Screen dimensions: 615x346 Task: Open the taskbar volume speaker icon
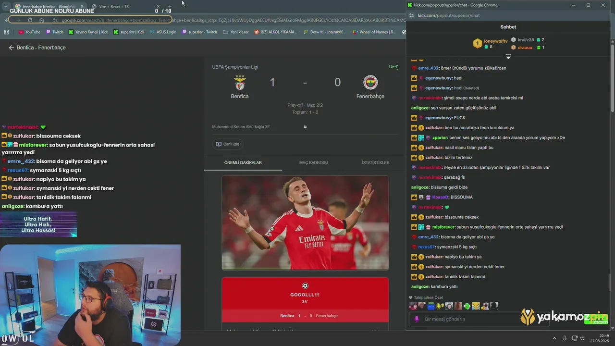(582, 338)
